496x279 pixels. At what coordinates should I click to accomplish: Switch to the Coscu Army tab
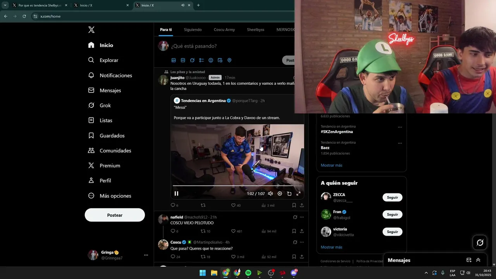click(x=224, y=30)
